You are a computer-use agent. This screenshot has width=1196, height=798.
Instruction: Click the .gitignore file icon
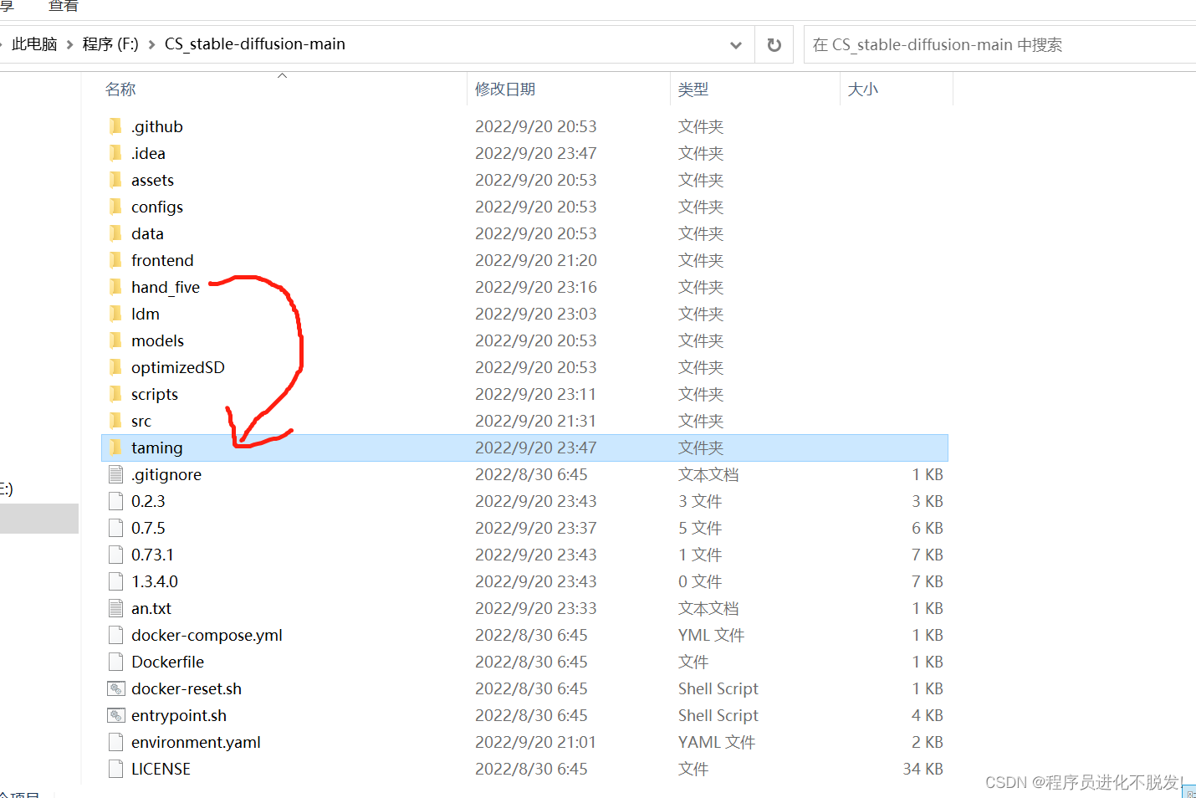click(x=115, y=474)
